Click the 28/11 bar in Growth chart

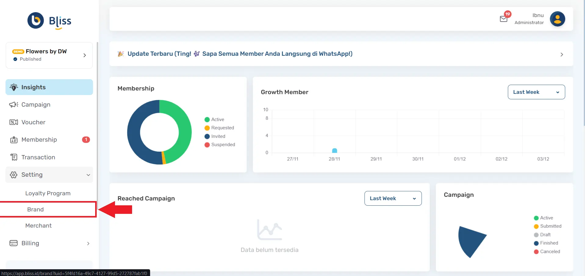[334, 150]
